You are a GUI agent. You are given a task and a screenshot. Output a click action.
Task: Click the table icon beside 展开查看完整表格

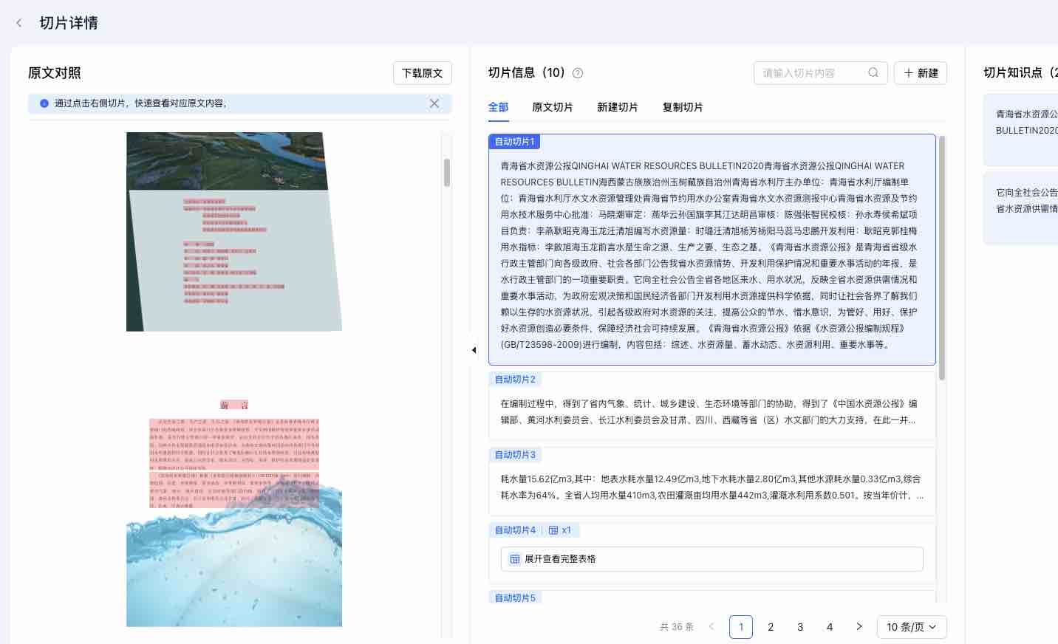[x=515, y=559]
